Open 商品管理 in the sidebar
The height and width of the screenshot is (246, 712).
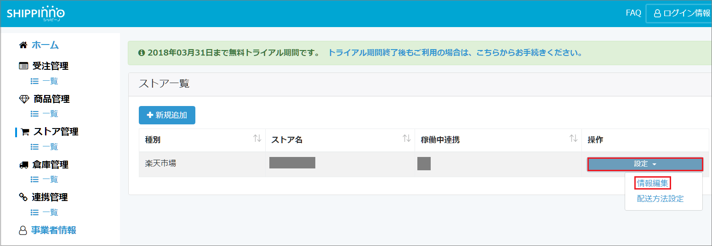pyautogui.click(x=51, y=99)
